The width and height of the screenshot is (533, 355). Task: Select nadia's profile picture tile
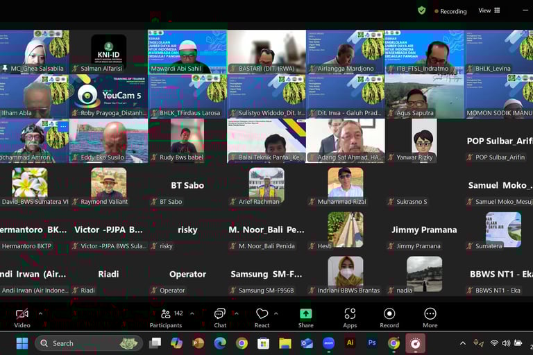[x=424, y=274]
